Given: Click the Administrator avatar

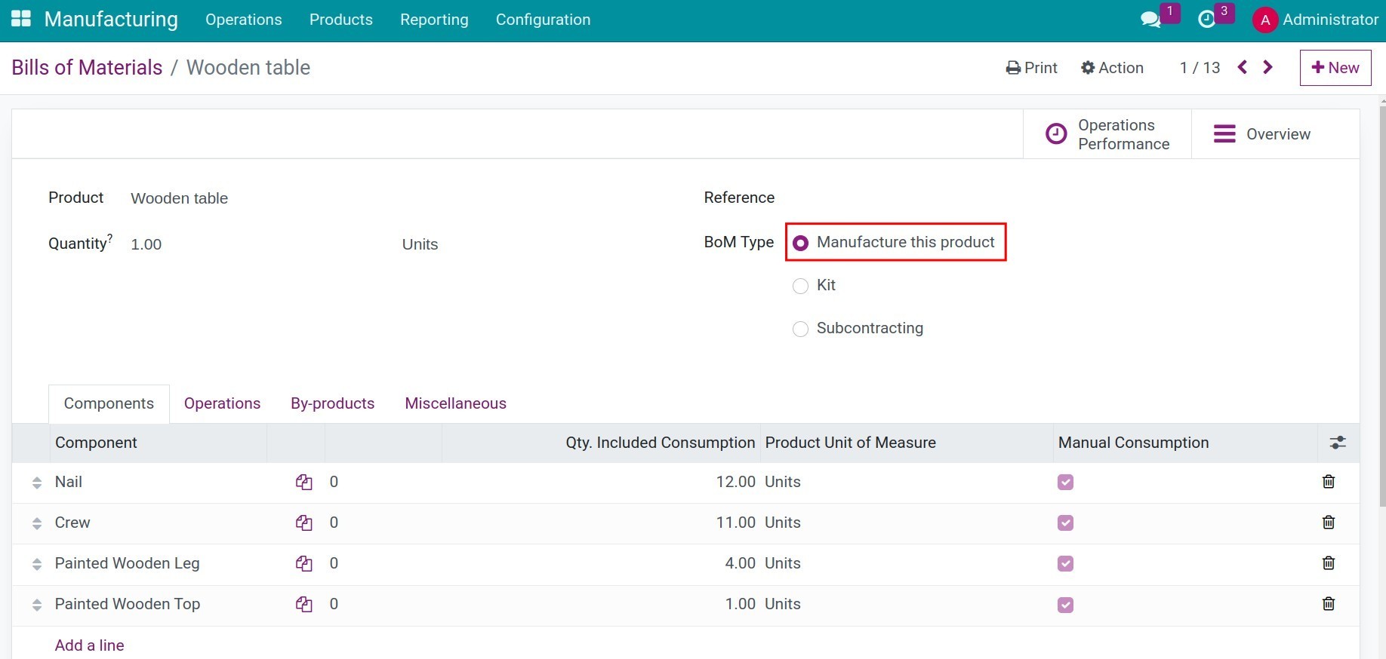Looking at the screenshot, I should [1264, 20].
